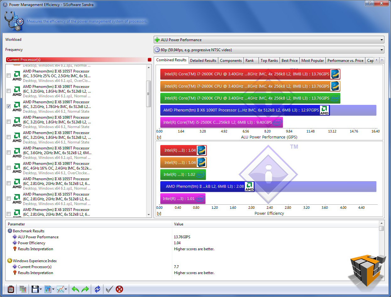Image resolution: width=391 pixels, height=297 pixels.
Task: Check the Phenom II X6 1090T 4GHz 16% OC entry
Action: [8, 168]
